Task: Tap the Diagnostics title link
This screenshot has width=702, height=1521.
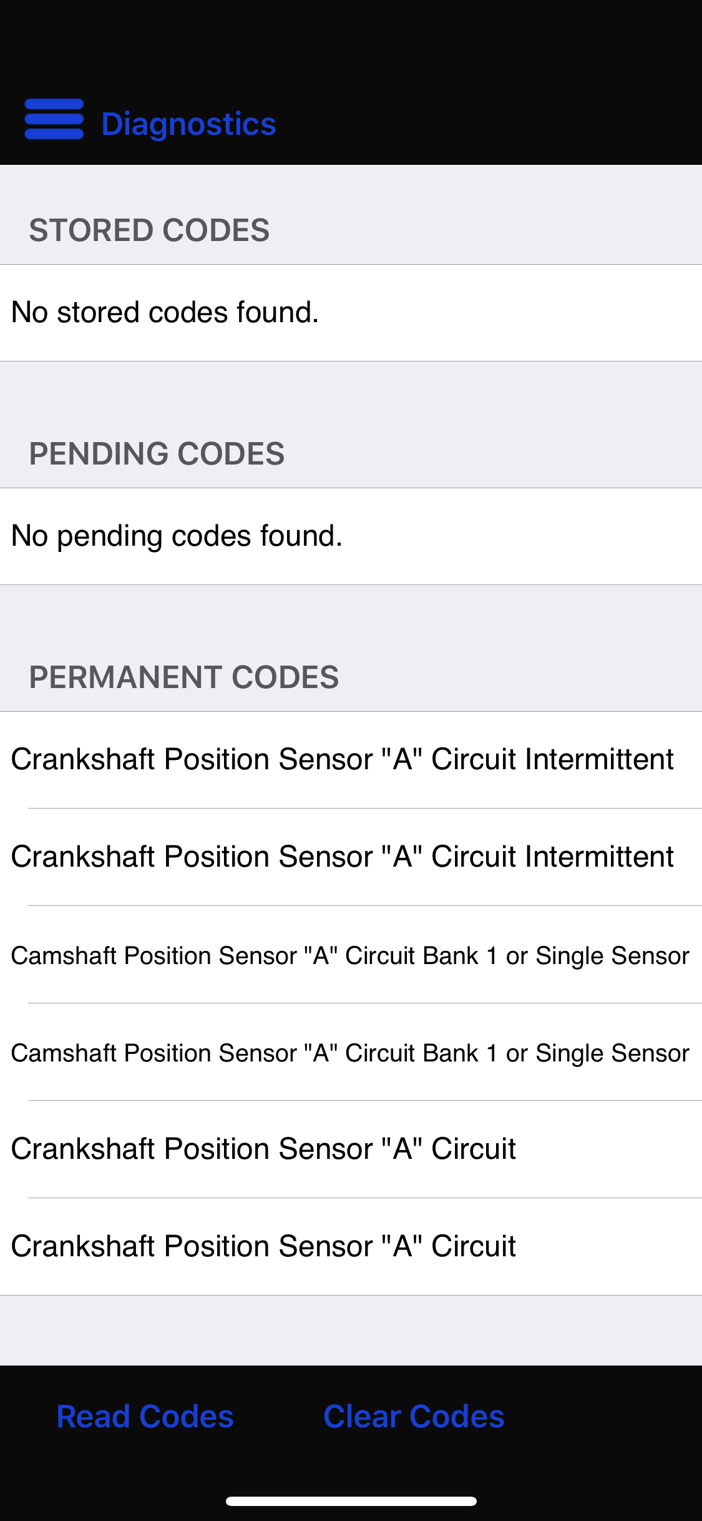Action: coord(188,124)
